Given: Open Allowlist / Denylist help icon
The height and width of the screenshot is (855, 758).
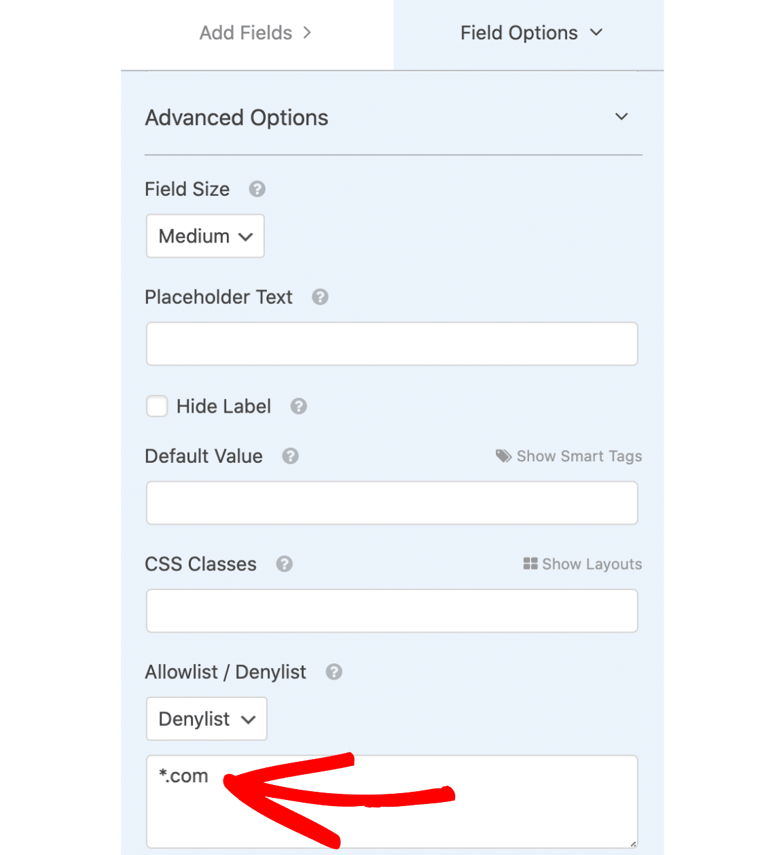Looking at the screenshot, I should (333, 672).
